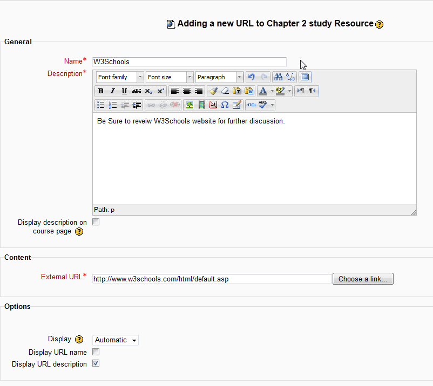Open the Display Automatic dropdown
Screen dimensions: 433x386
click(x=116, y=340)
